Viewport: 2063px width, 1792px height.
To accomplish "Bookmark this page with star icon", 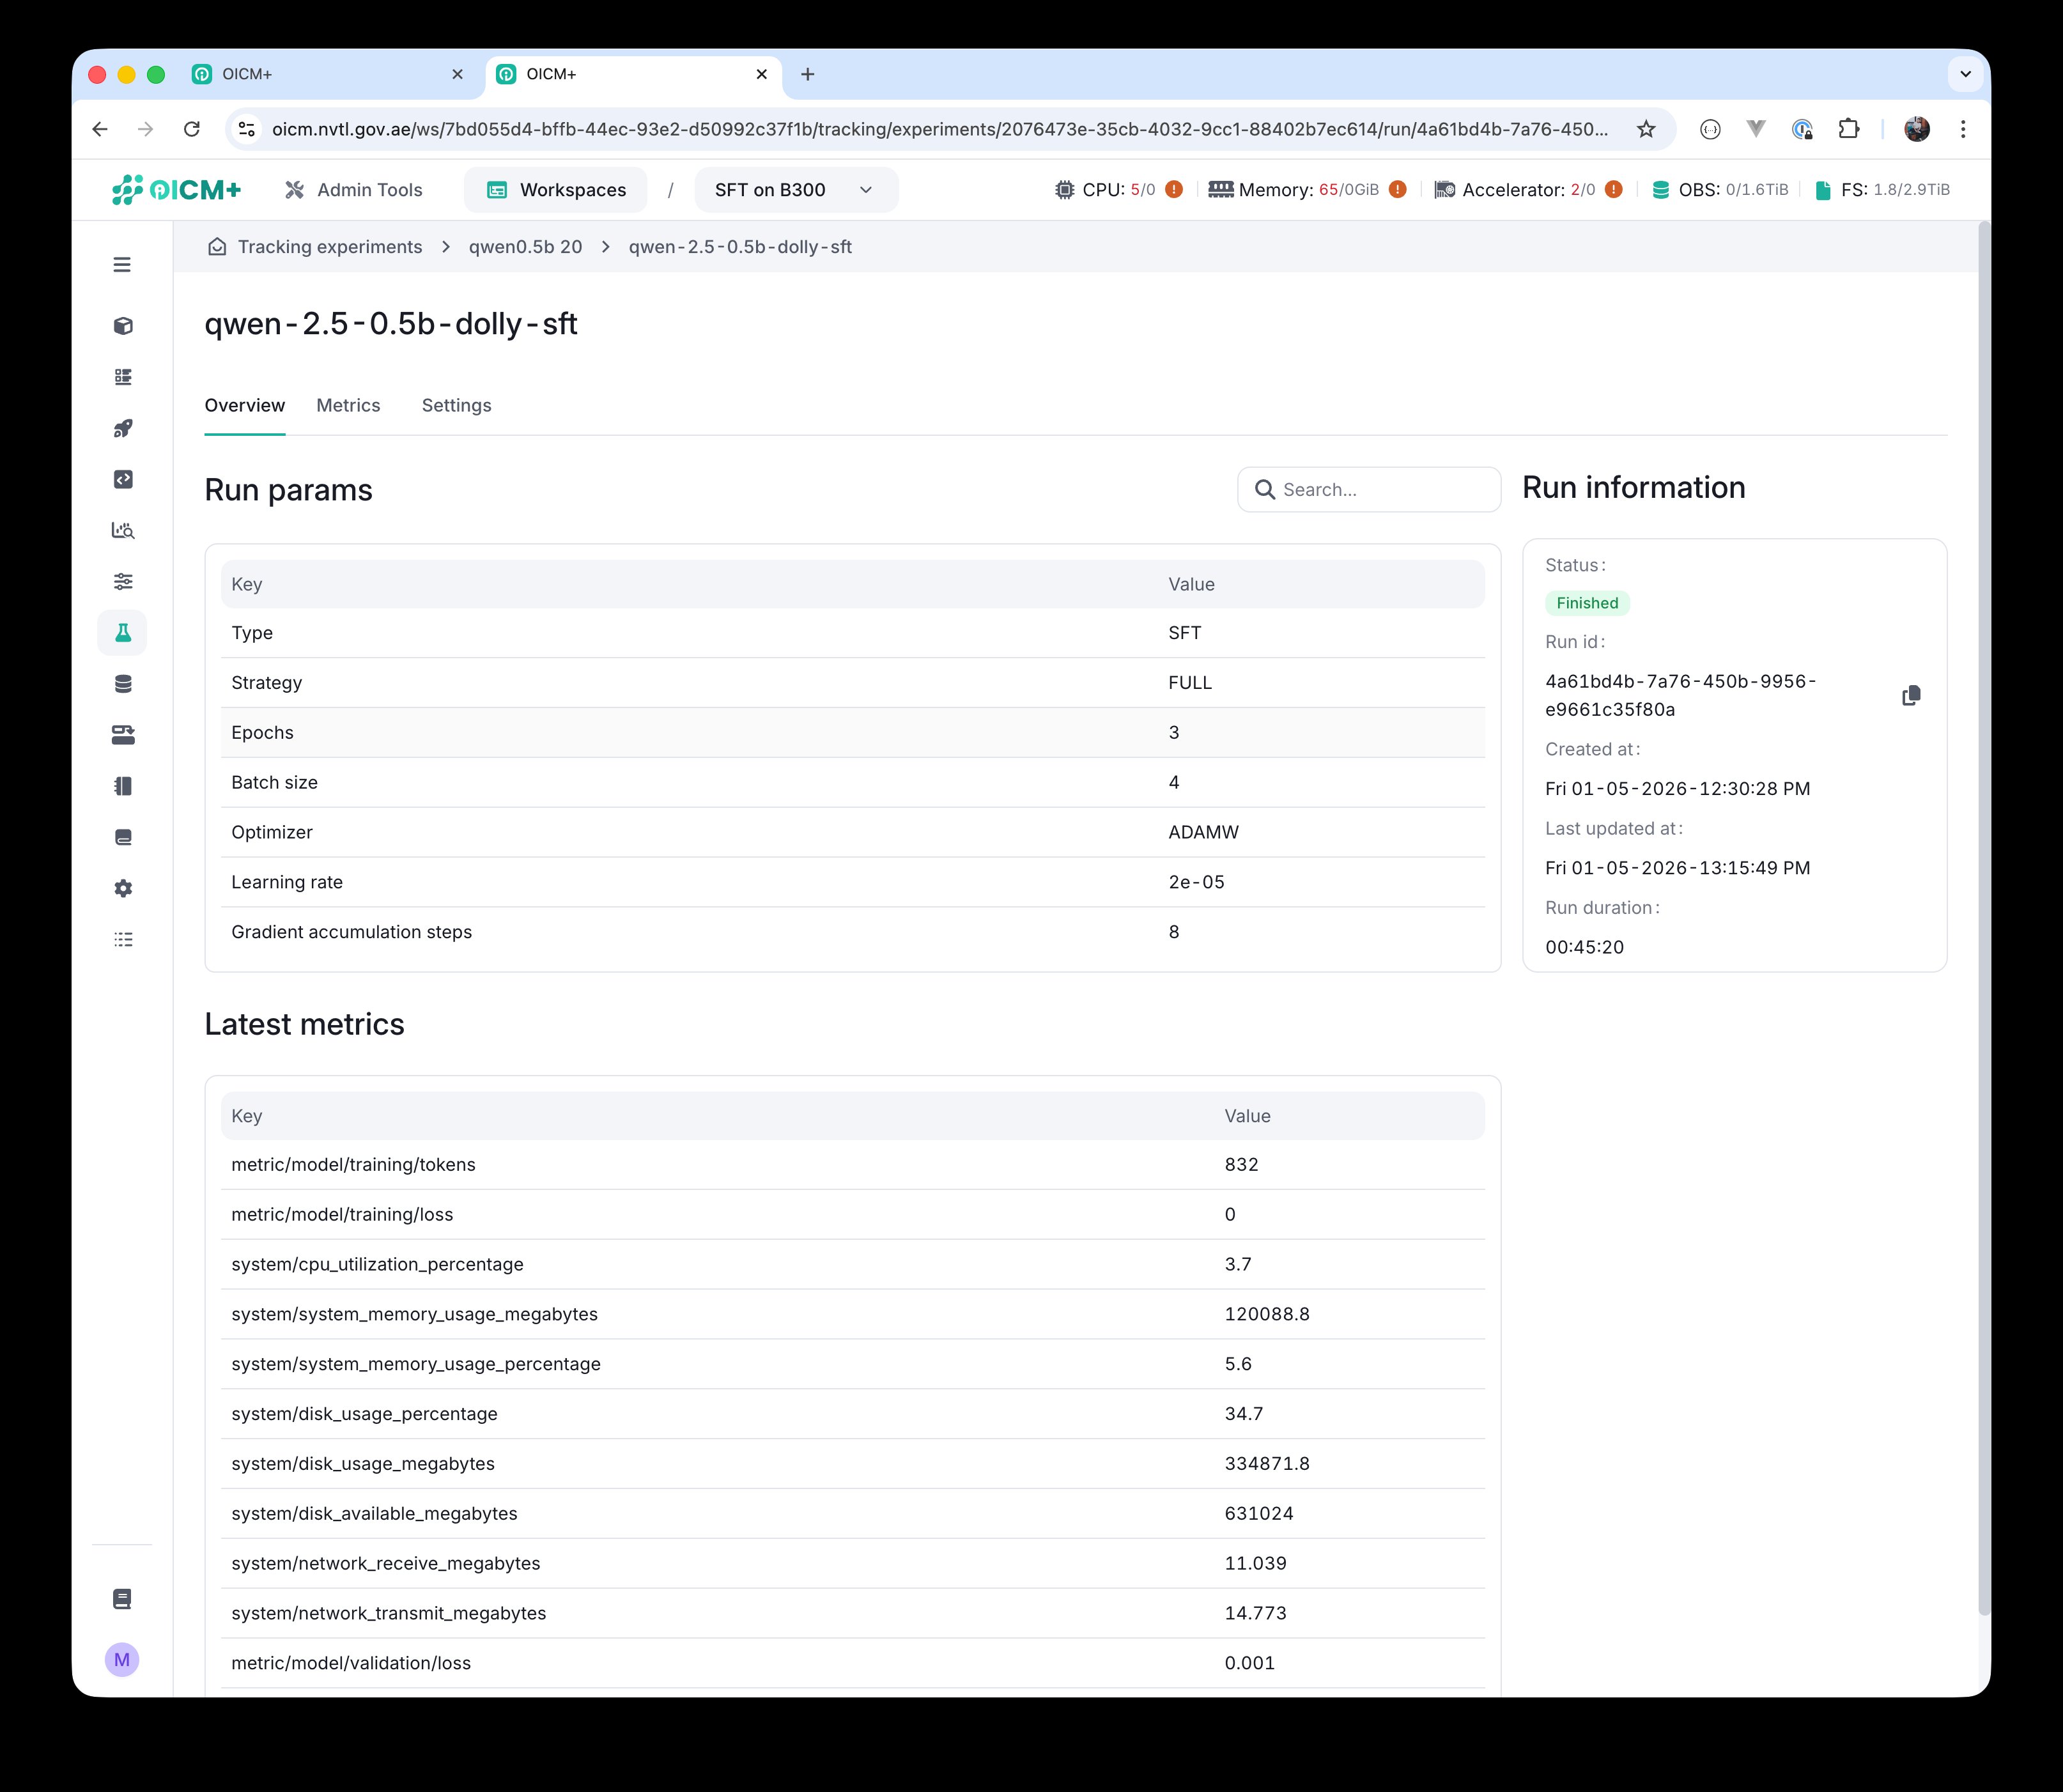I will (x=1646, y=129).
